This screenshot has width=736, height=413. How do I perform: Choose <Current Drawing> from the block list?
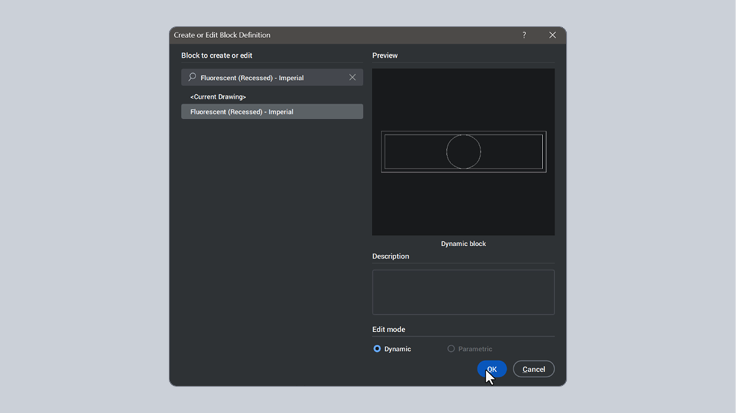tap(218, 97)
